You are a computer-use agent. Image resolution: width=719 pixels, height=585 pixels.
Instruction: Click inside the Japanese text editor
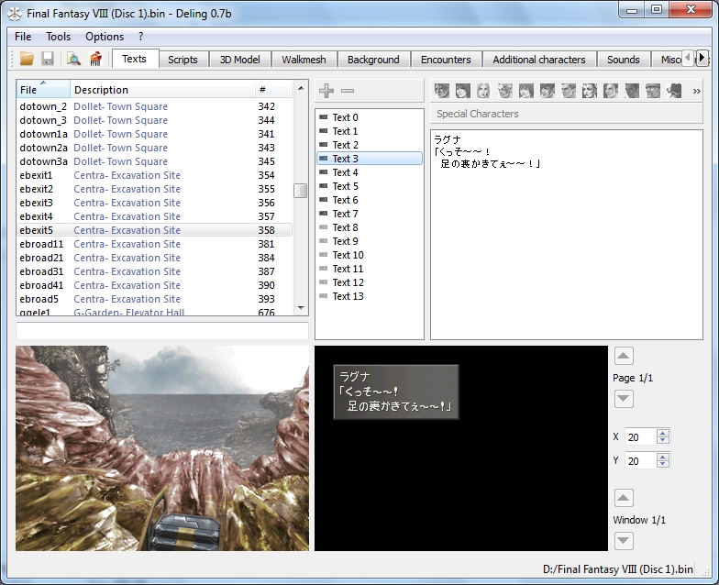pyautogui.click(x=567, y=235)
